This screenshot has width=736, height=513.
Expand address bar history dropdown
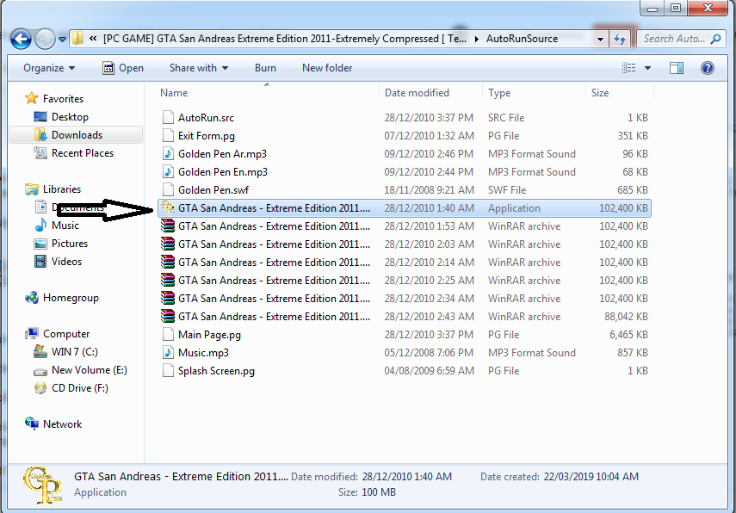point(600,39)
